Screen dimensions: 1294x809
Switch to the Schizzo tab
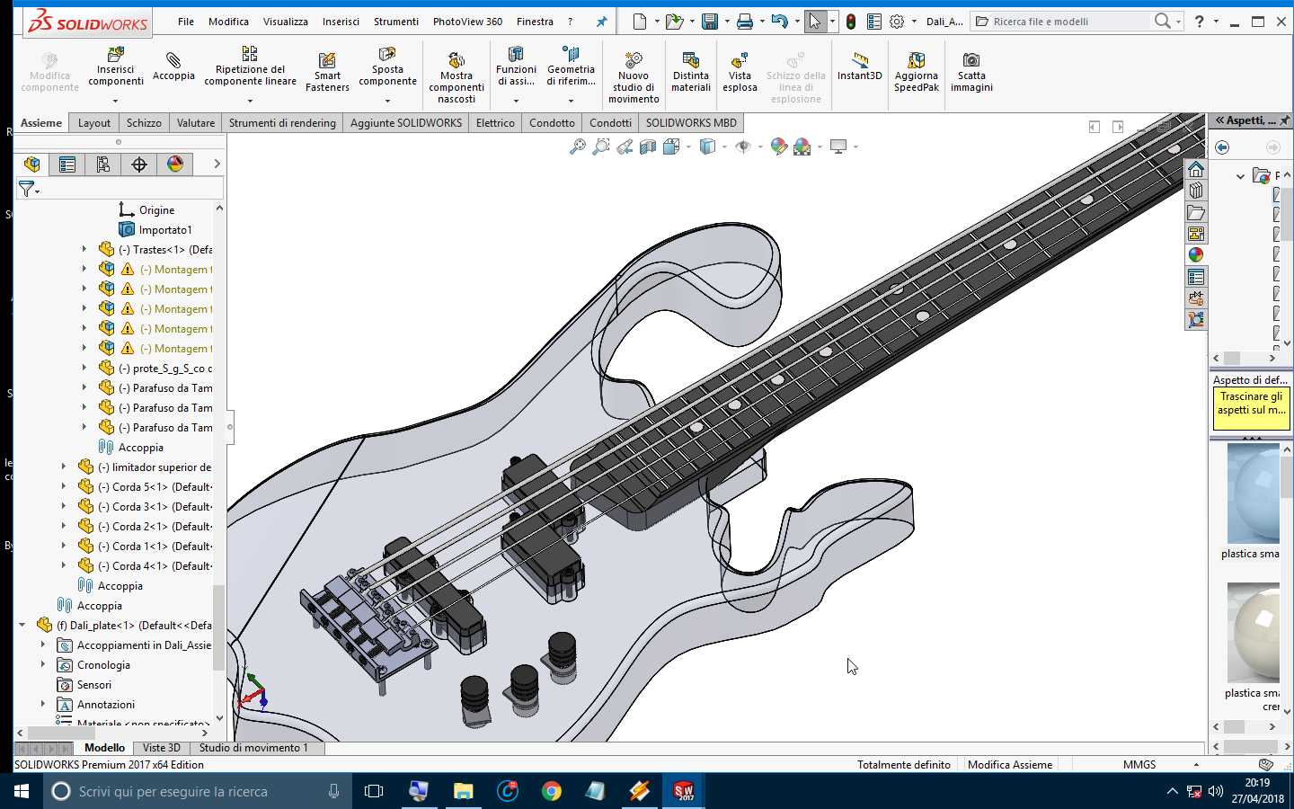pyautogui.click(x=144, y=123)
